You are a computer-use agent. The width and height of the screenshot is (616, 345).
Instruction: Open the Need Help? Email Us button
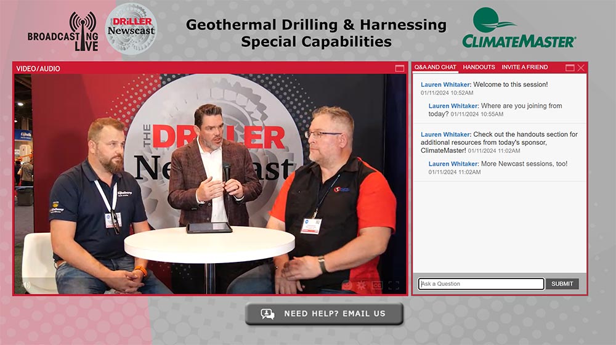pos(324,314)
